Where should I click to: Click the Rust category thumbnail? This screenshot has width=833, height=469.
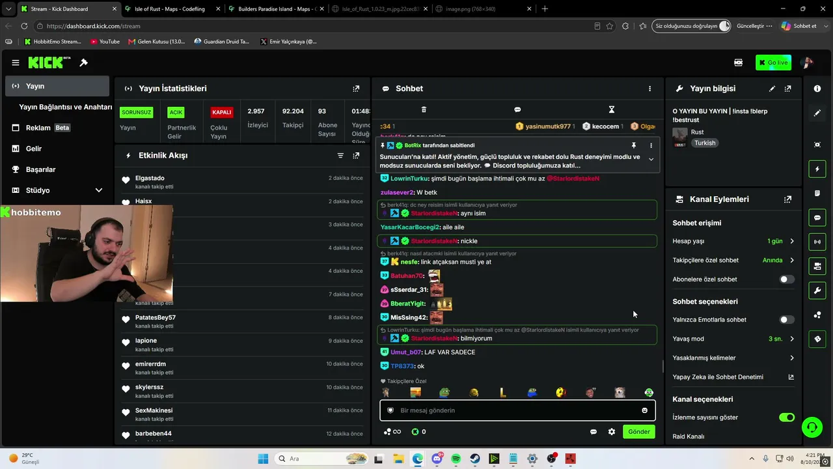(x=679, y=137)
